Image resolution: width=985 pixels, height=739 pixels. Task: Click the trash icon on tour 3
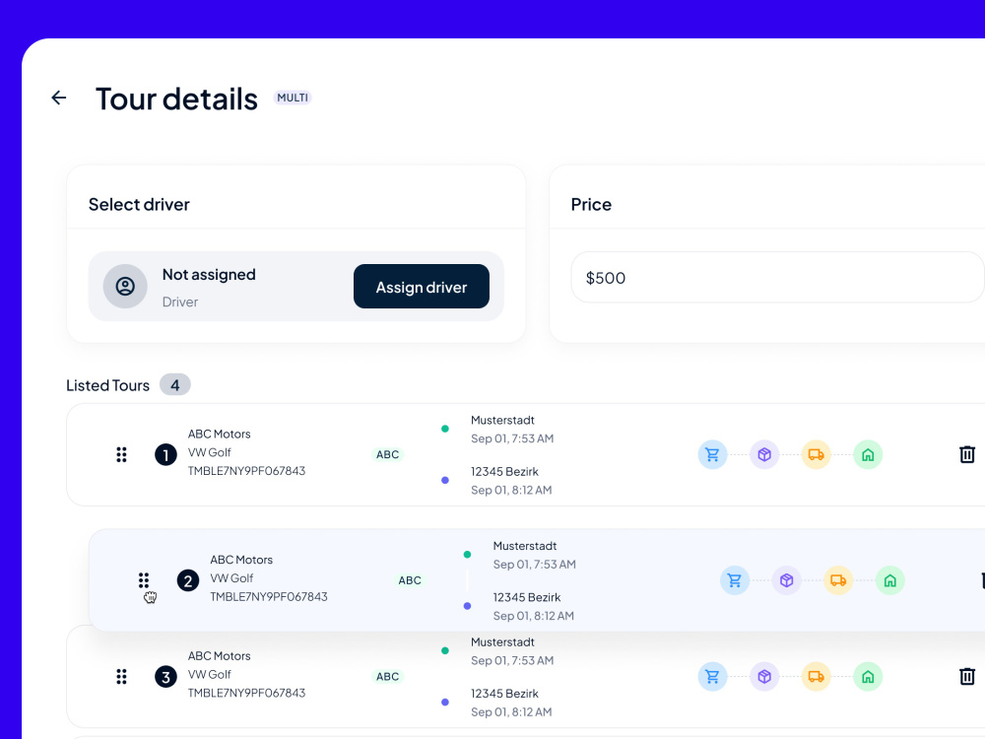click(968, 676)
